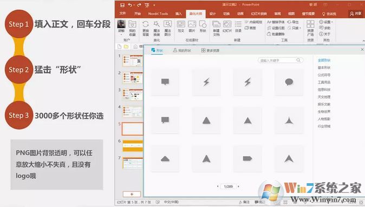
Task: Click the 画册 album tool
Action: point(251,28)
